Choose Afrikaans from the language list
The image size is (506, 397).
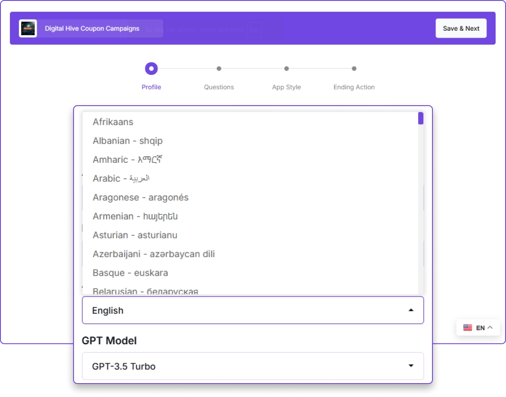(x=113, y=122)
